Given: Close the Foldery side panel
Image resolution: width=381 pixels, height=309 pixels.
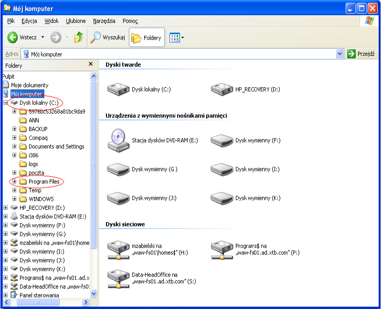Looking at the screenshot, I should point(91,64).
